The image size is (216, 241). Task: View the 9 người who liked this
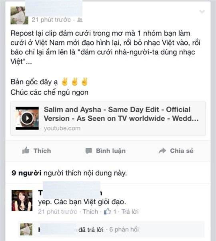(26, 173)
